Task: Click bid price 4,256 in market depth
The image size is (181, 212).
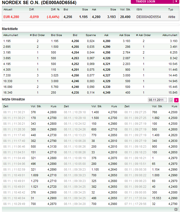Action: [75, 41]
